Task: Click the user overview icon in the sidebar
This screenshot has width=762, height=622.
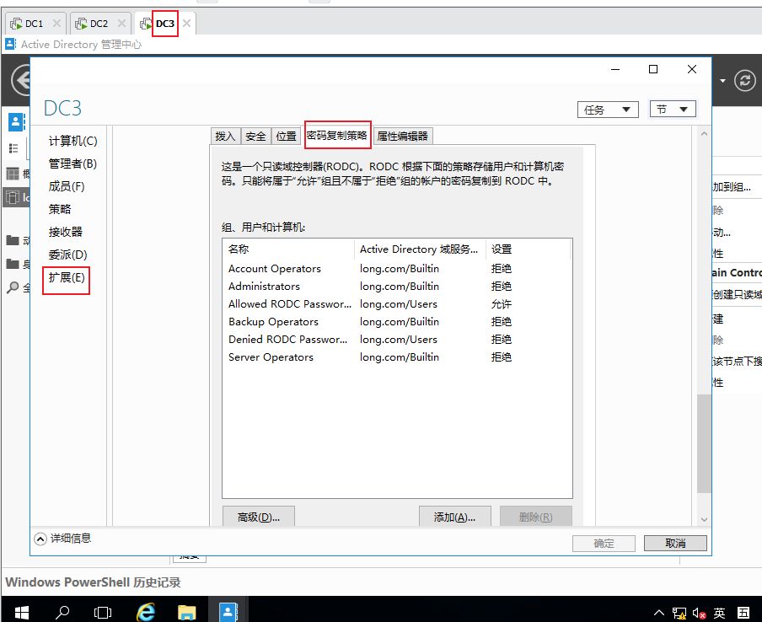Action: [x=16, y=121]
